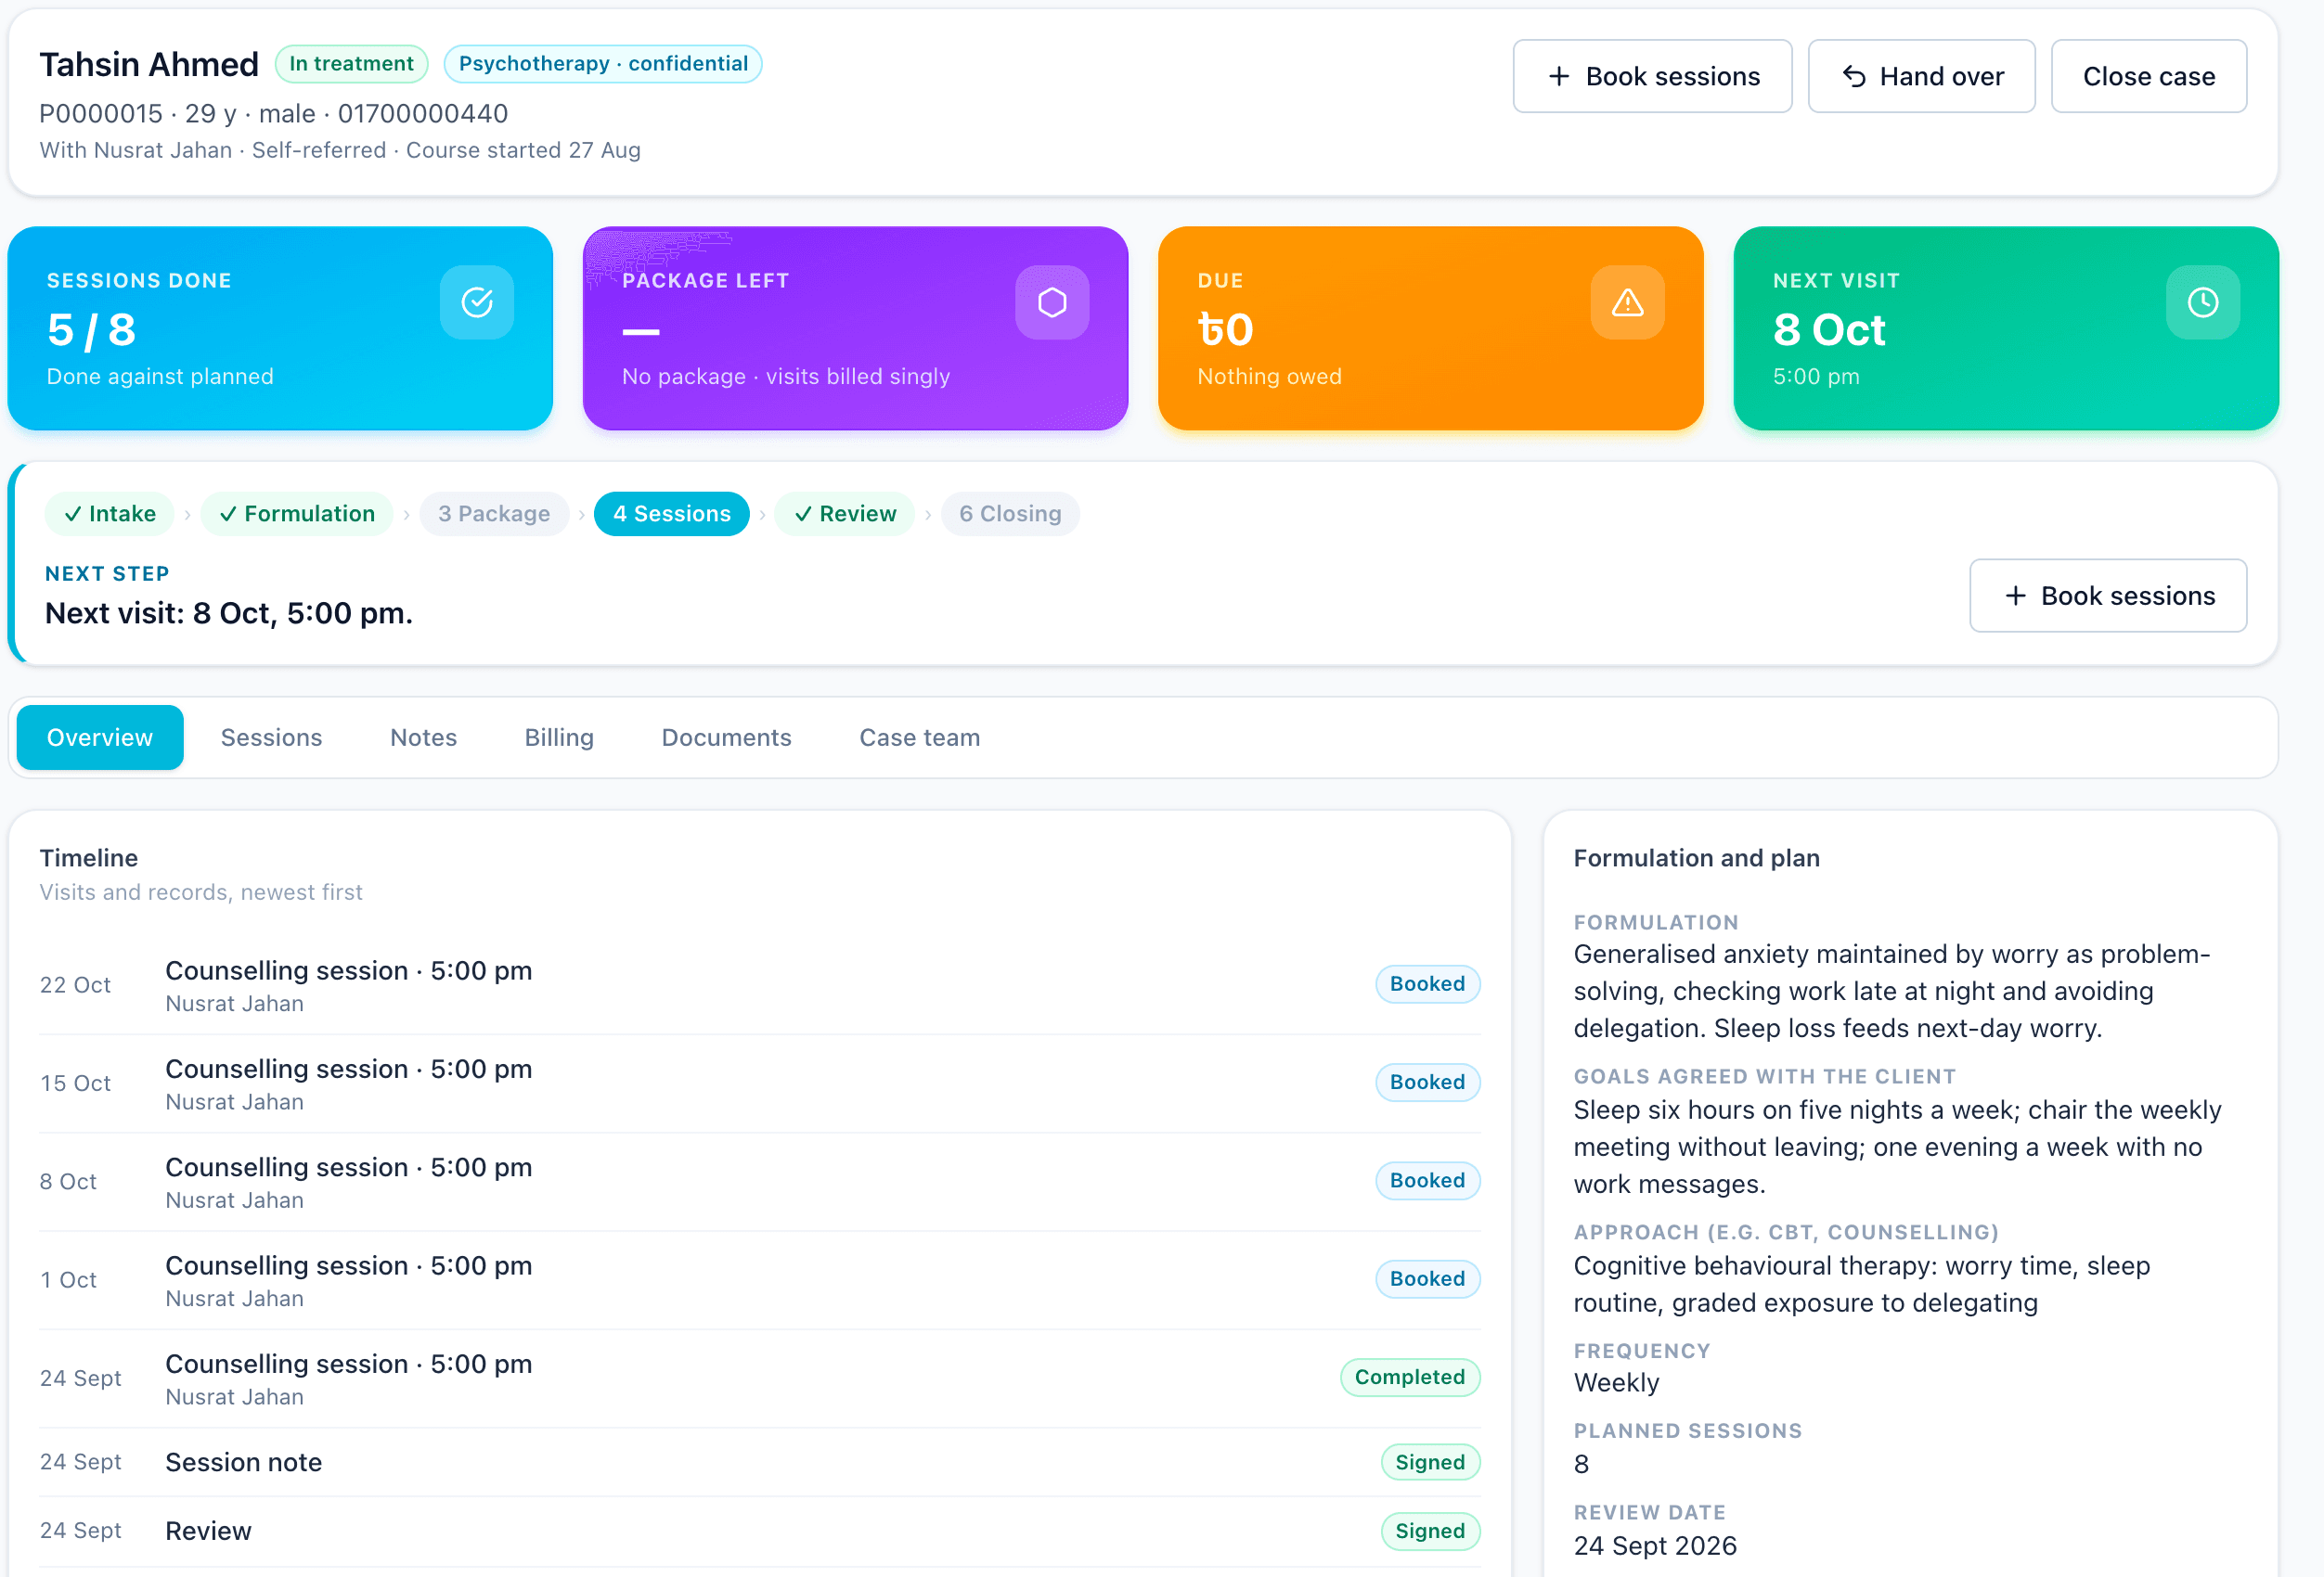Click the Formulation and plan heading
The height and width of the screenshot is (1577, 2324).
click(x=1696, y=858)
